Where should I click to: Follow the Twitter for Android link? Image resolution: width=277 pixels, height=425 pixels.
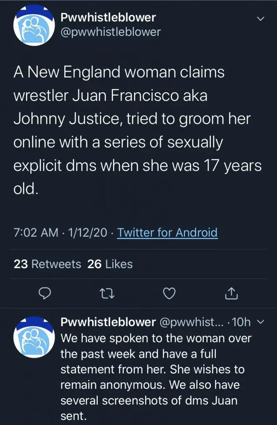coord(167,232)
